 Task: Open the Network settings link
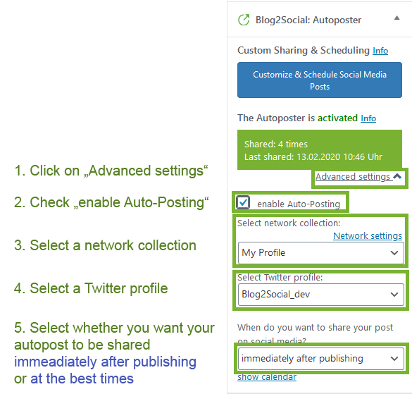(368, 235)
